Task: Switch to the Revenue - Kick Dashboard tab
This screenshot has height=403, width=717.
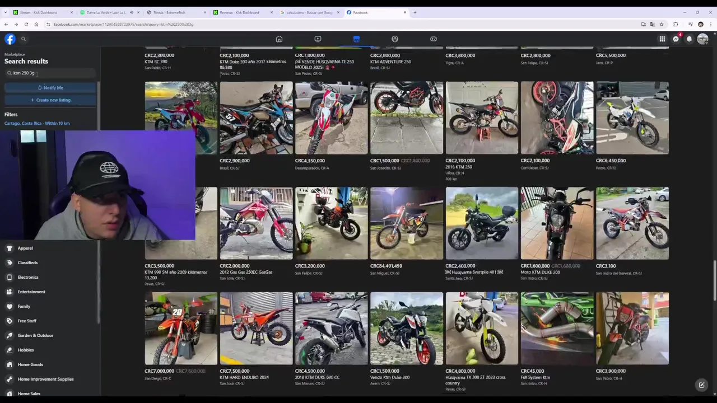Action: click(x=243, y=12)
